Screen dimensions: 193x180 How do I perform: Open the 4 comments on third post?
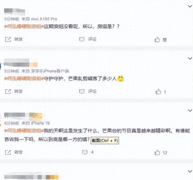tap(88, 152)
